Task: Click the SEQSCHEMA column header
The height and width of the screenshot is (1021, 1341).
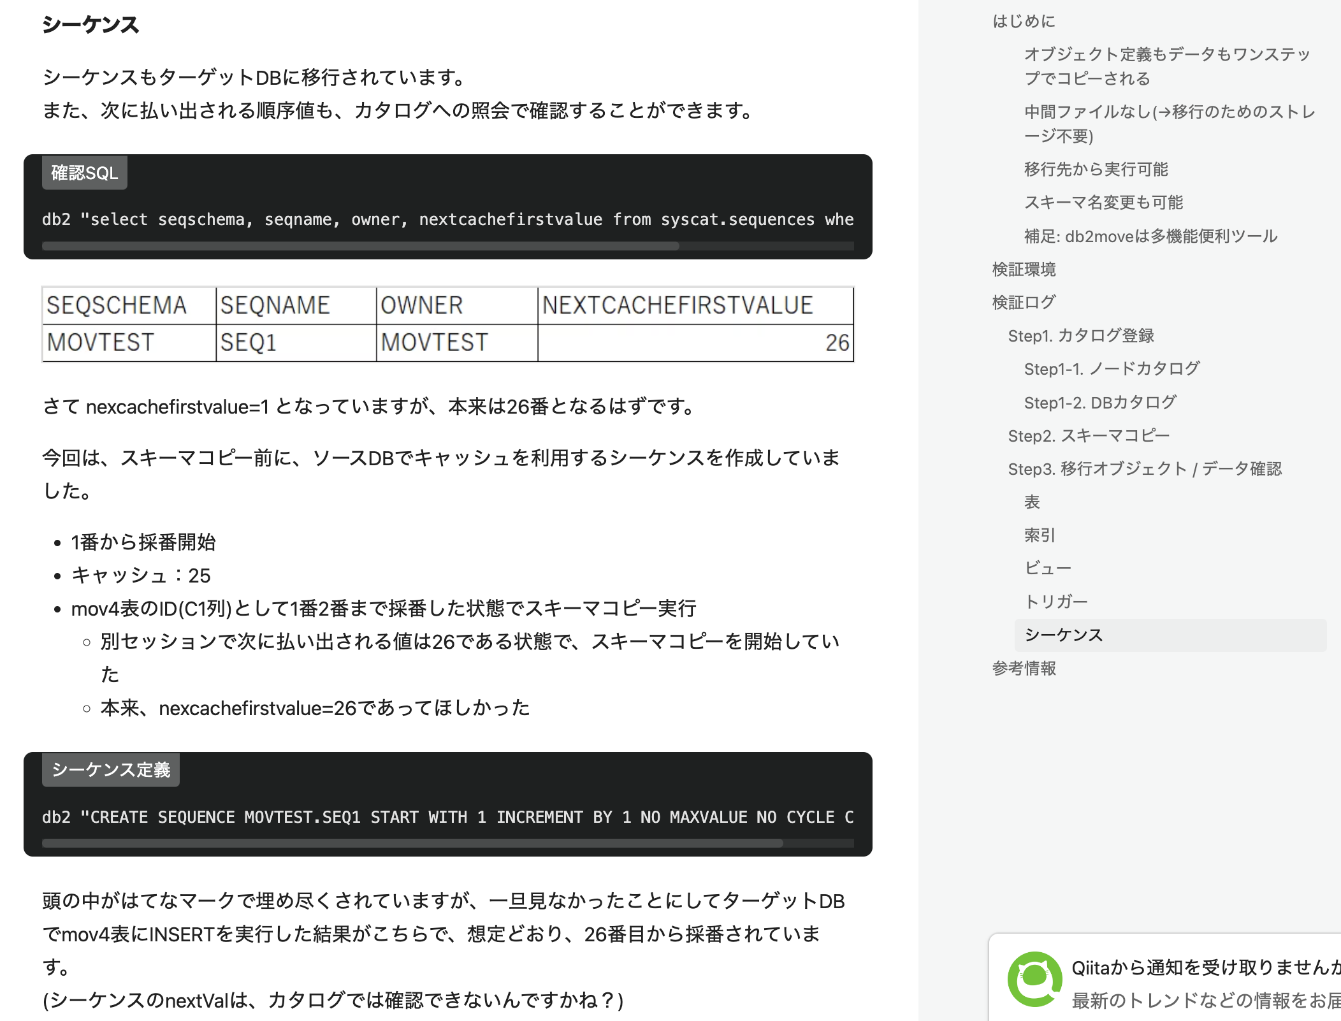Action: [129, 306]
